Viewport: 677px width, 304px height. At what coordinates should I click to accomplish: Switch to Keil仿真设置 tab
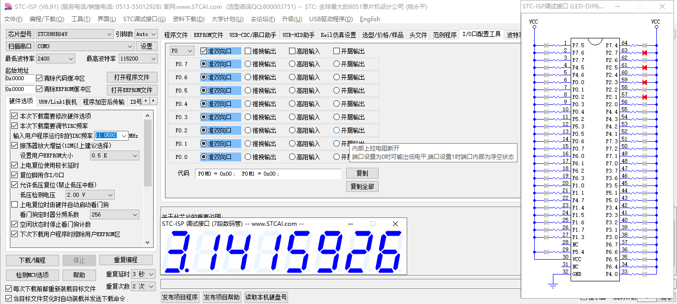(x=338, y=35)
